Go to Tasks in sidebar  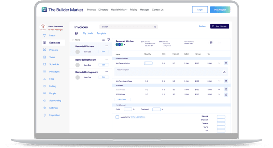point(52,57)
